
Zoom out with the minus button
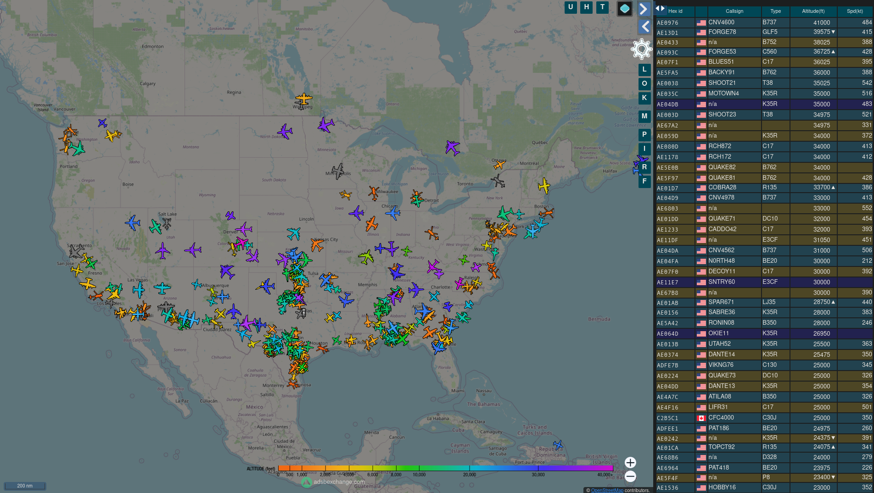click(630, 476)
